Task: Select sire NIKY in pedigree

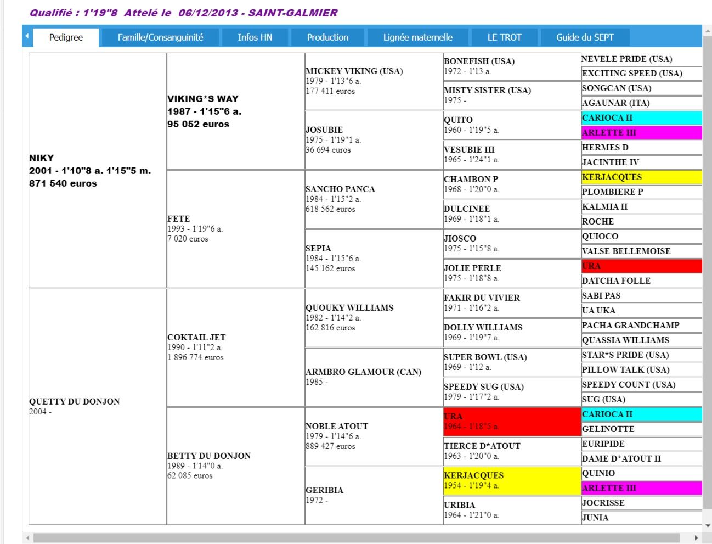Action: pyautogui.click(x=98, y=171)
